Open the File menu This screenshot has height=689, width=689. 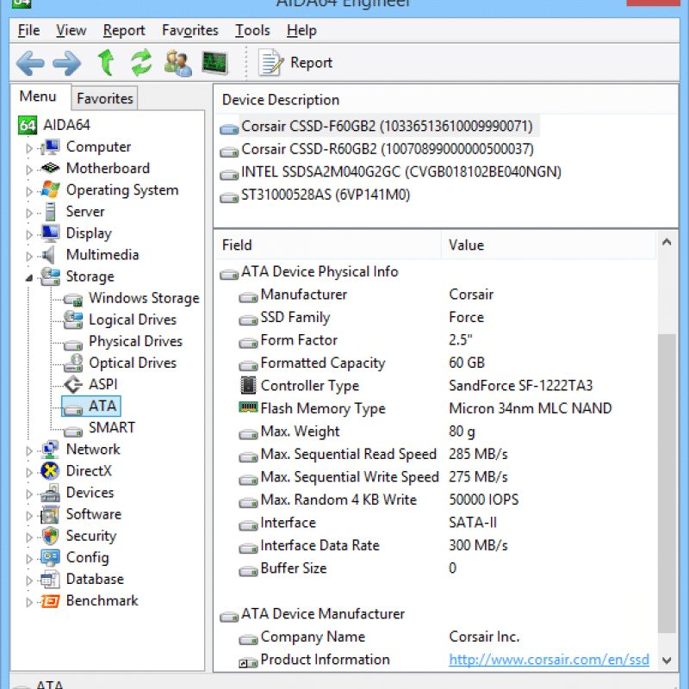(28, 30)
